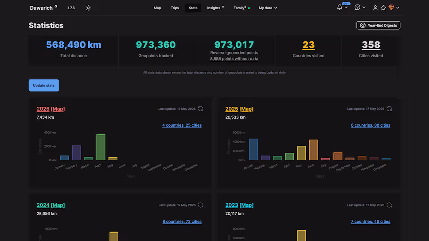Open the 8,888 points without data link
Image resolution: width=429 pixels, height=241 pixels.
point(234,59)
